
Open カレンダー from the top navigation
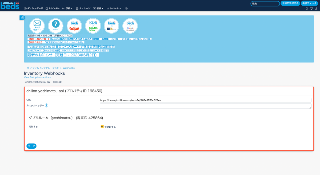[x=53, y=9]
